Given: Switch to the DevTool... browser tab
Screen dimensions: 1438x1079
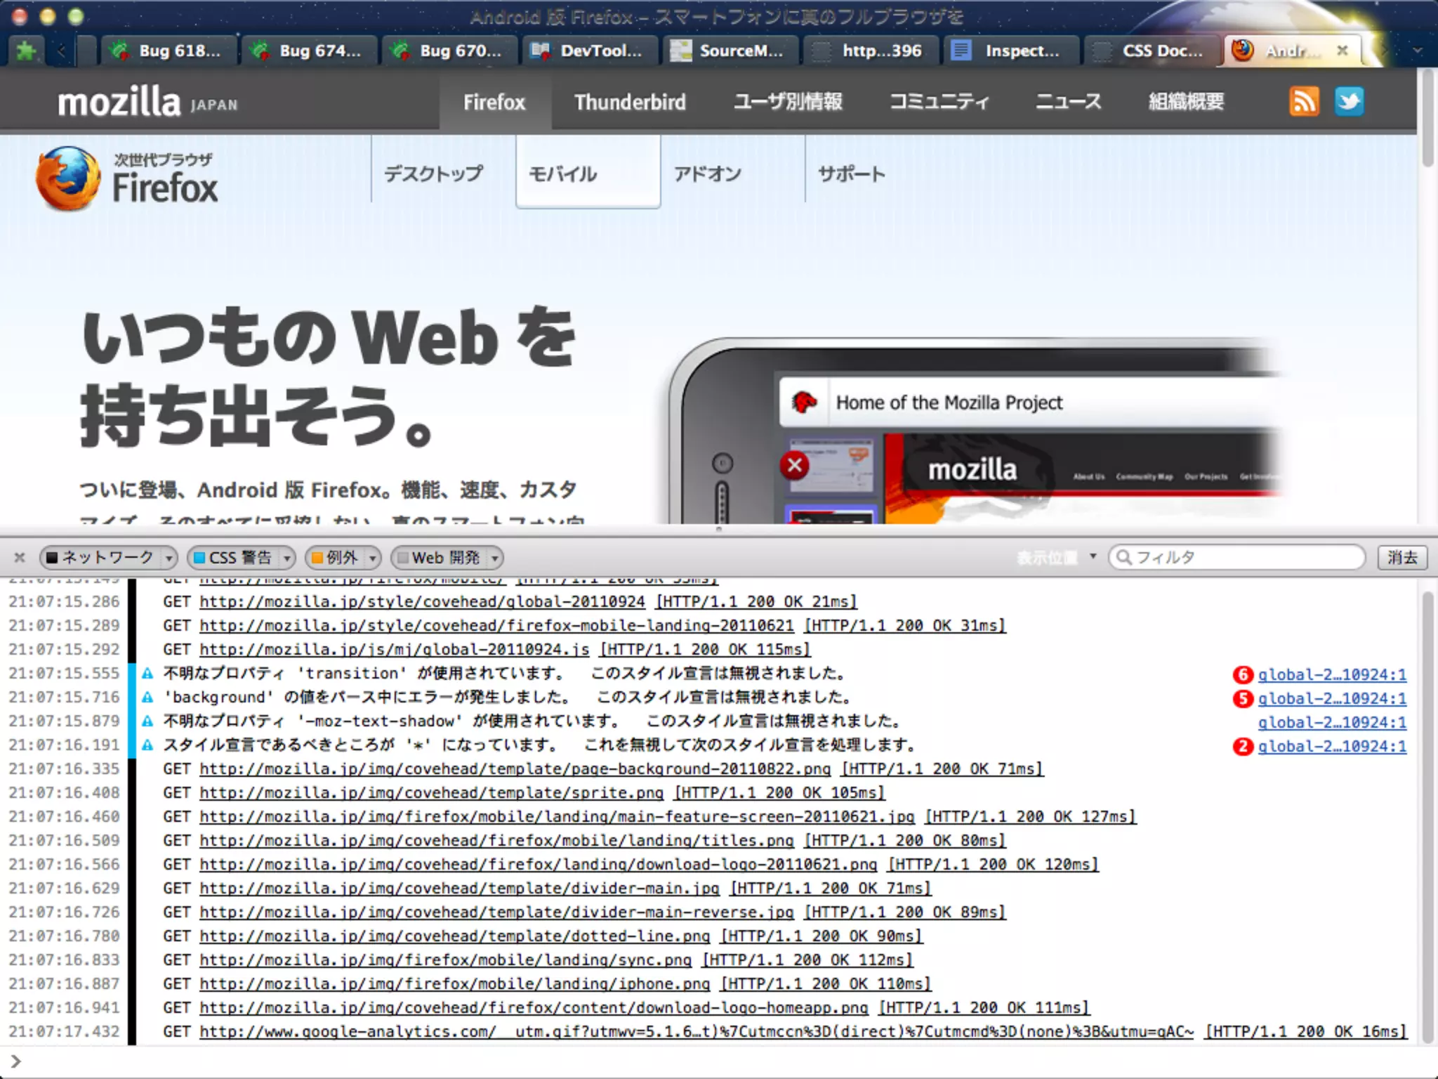Looking at the screenshot, I should (588, 51).
